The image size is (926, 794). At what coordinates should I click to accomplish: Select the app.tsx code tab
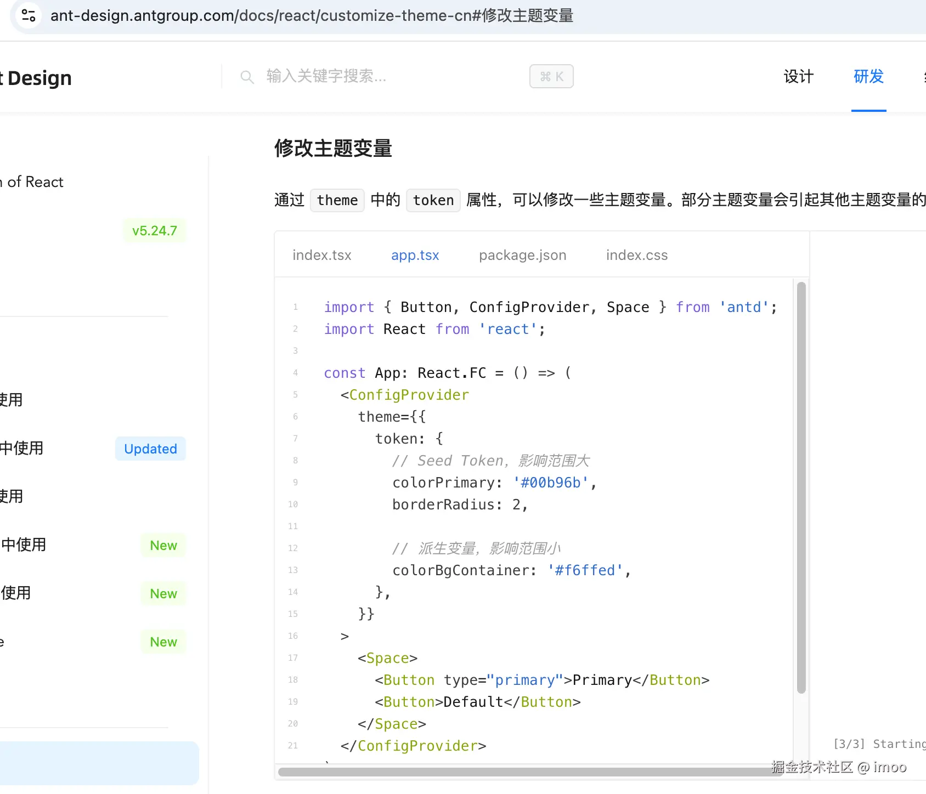[415, 255]
